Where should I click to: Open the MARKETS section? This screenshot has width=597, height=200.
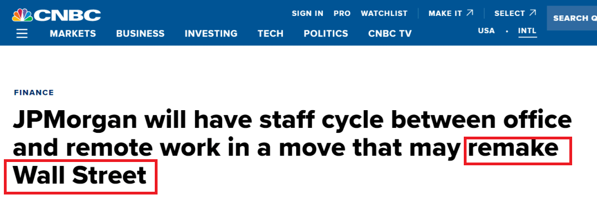73,34
